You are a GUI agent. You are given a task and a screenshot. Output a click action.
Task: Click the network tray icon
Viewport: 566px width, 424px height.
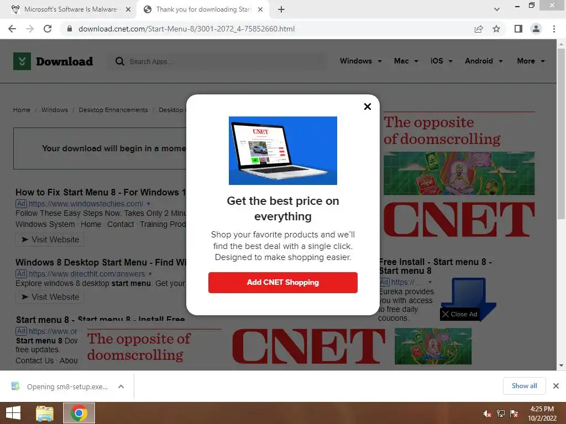pos(501,414)
